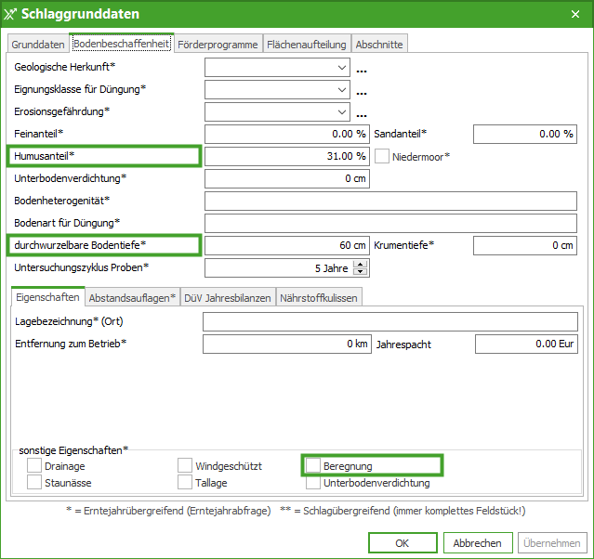Open the Erosionsgefährdung dropdown list
Image resolution: width=594 pixels, height=559 pixels.
click(x=343, y=112)
